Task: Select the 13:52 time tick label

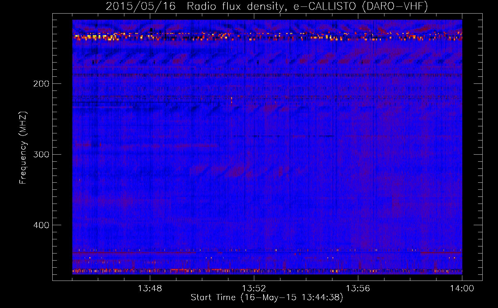Action: (x=254, y=289)
